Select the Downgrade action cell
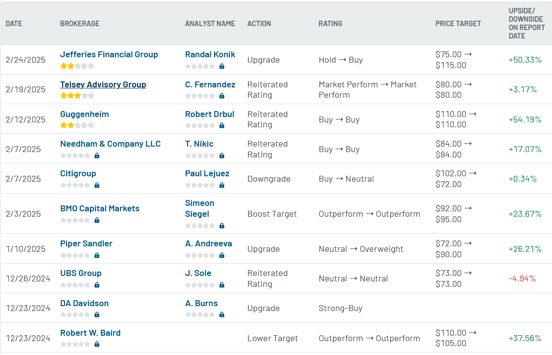Image resolution: width=552 pixels, height=355 pixels. coord(269,179)
